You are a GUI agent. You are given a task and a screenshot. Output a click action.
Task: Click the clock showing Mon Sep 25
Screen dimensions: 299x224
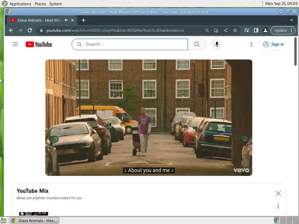pos(281,3)
